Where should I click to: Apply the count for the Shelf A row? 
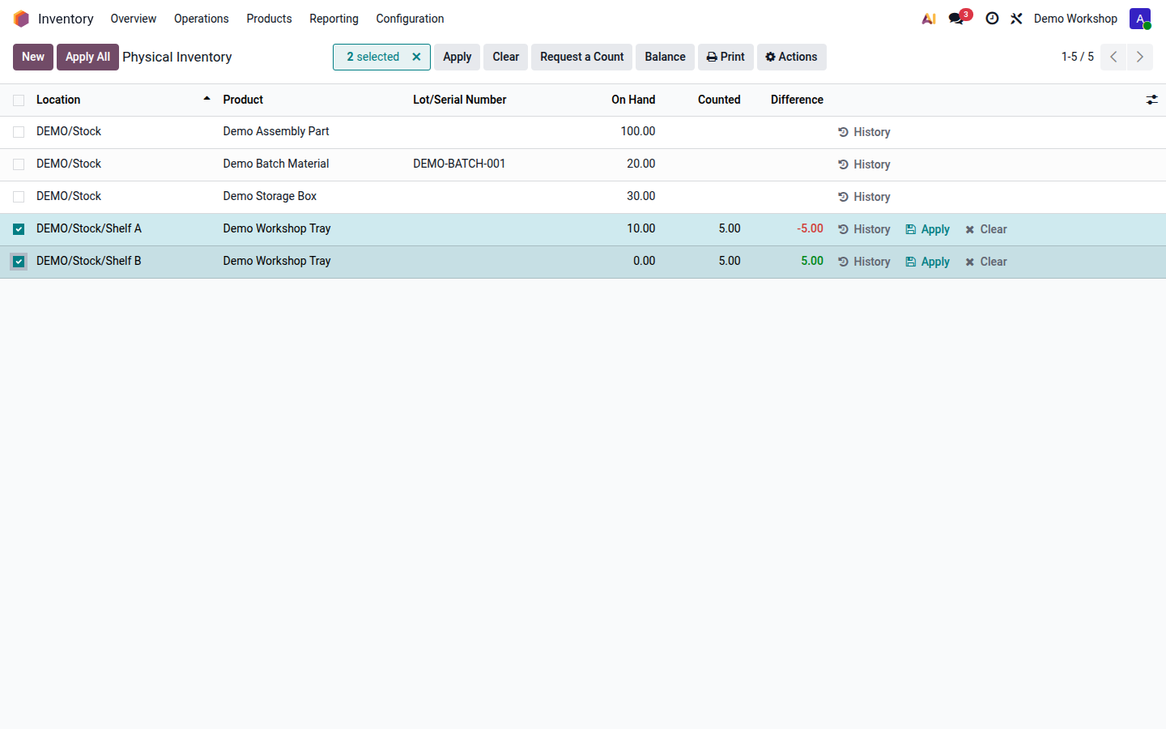[928, 229]
